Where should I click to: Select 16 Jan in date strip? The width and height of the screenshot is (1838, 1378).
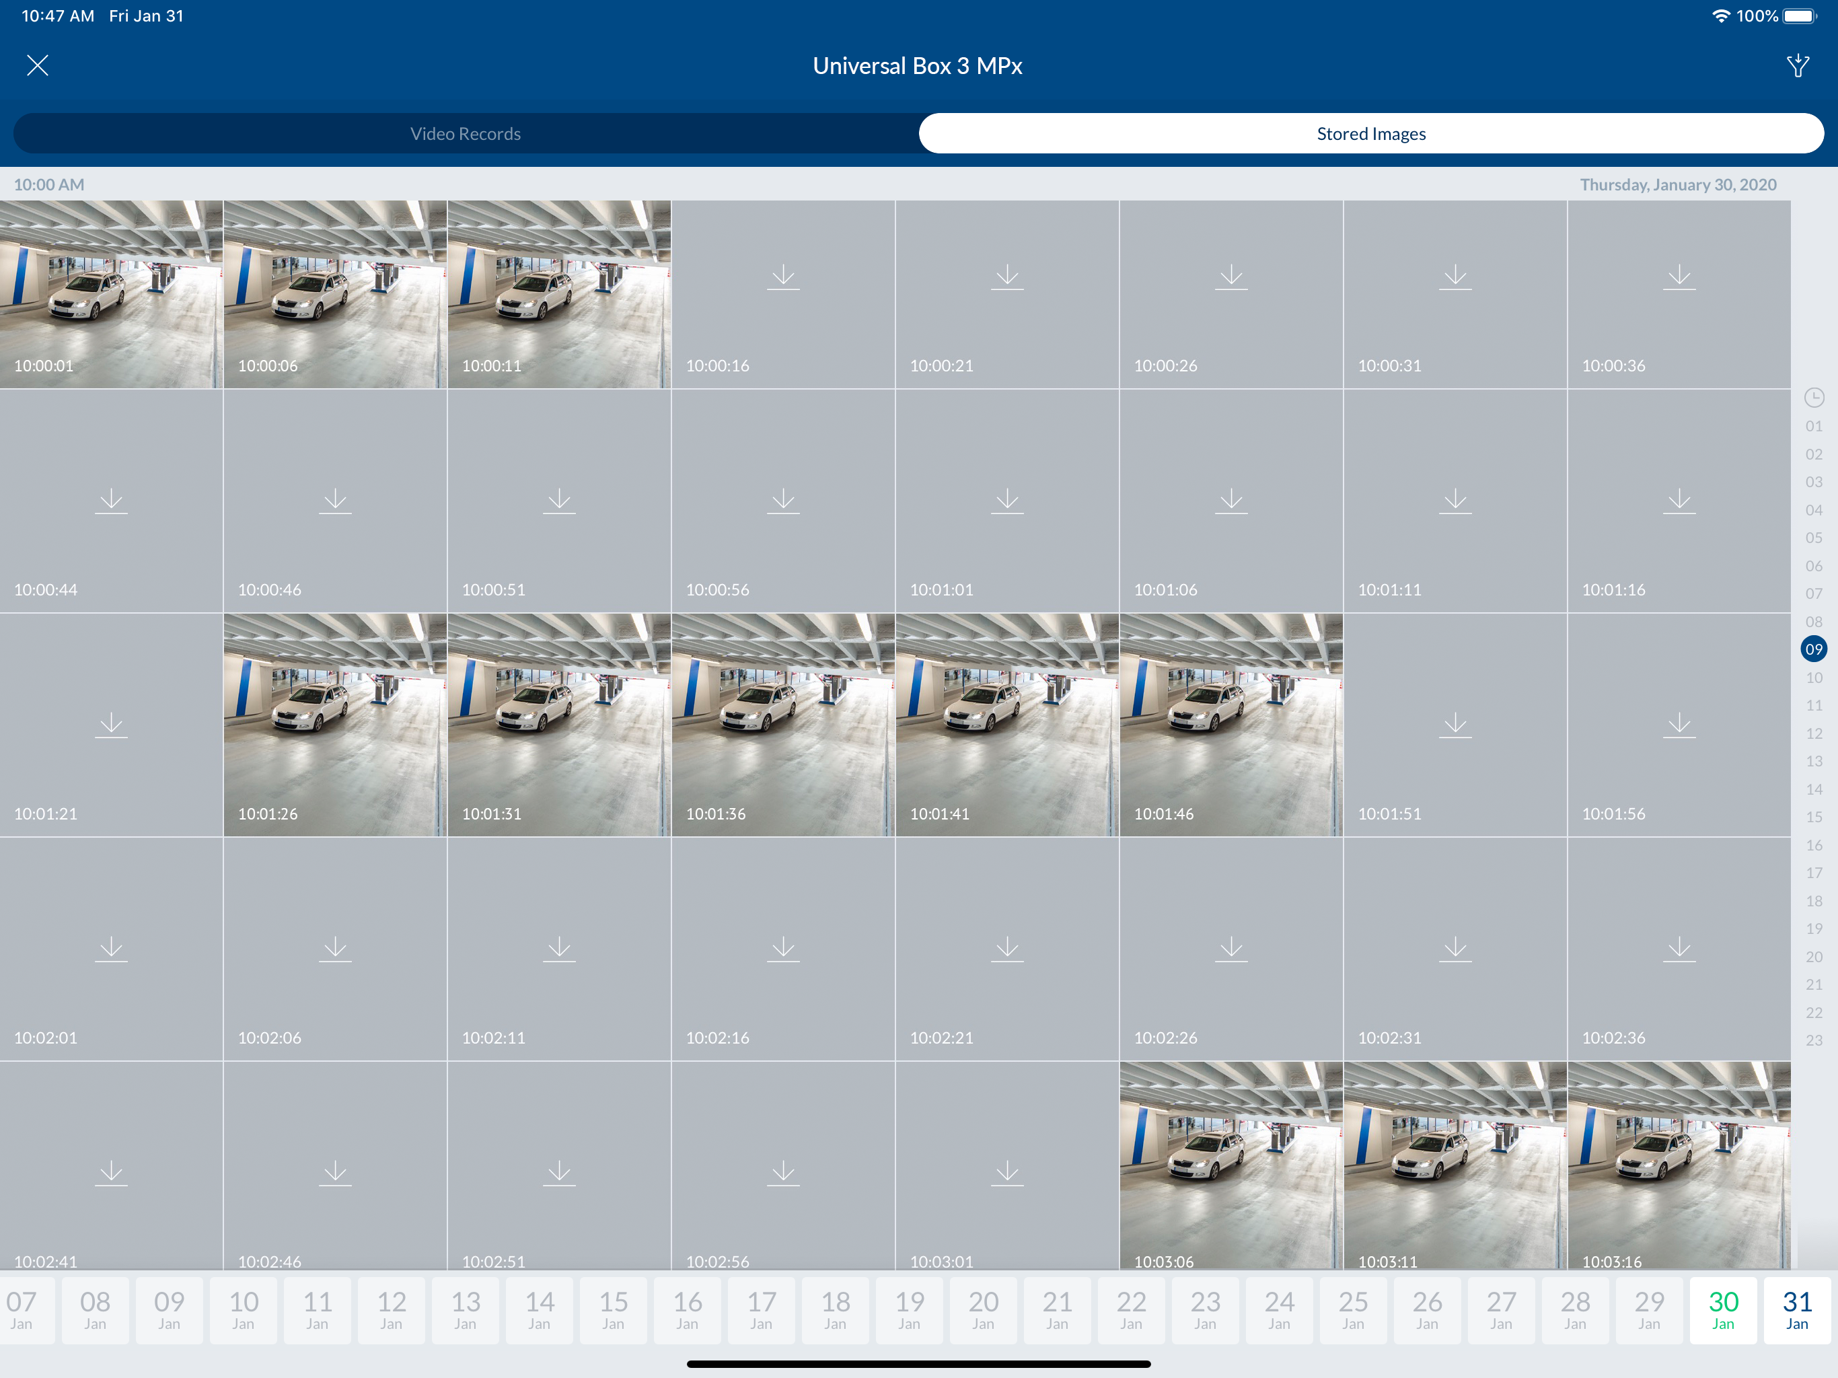tap(687, 1310)
